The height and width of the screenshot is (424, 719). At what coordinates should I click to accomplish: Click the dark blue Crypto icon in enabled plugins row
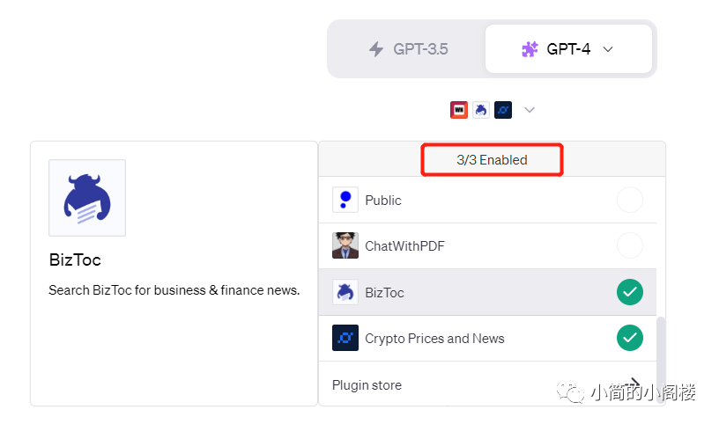click(x=503, y=110)
